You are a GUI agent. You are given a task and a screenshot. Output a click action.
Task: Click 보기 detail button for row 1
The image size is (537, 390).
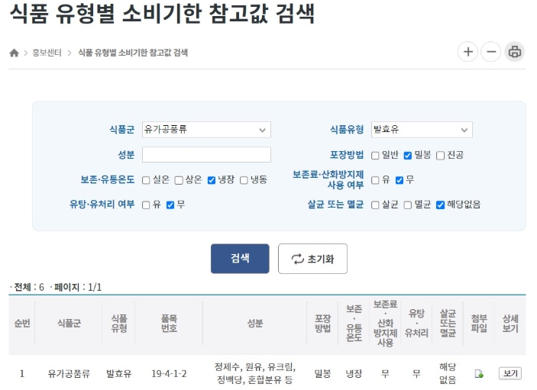coord(510,373)
